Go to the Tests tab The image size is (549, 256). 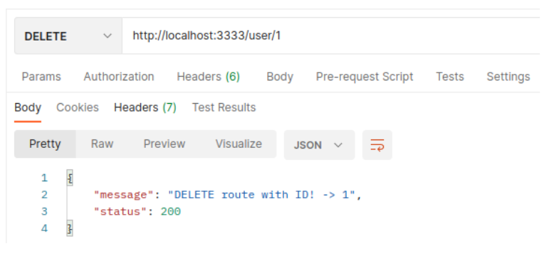pyautogui.click(x=450, y=77)
